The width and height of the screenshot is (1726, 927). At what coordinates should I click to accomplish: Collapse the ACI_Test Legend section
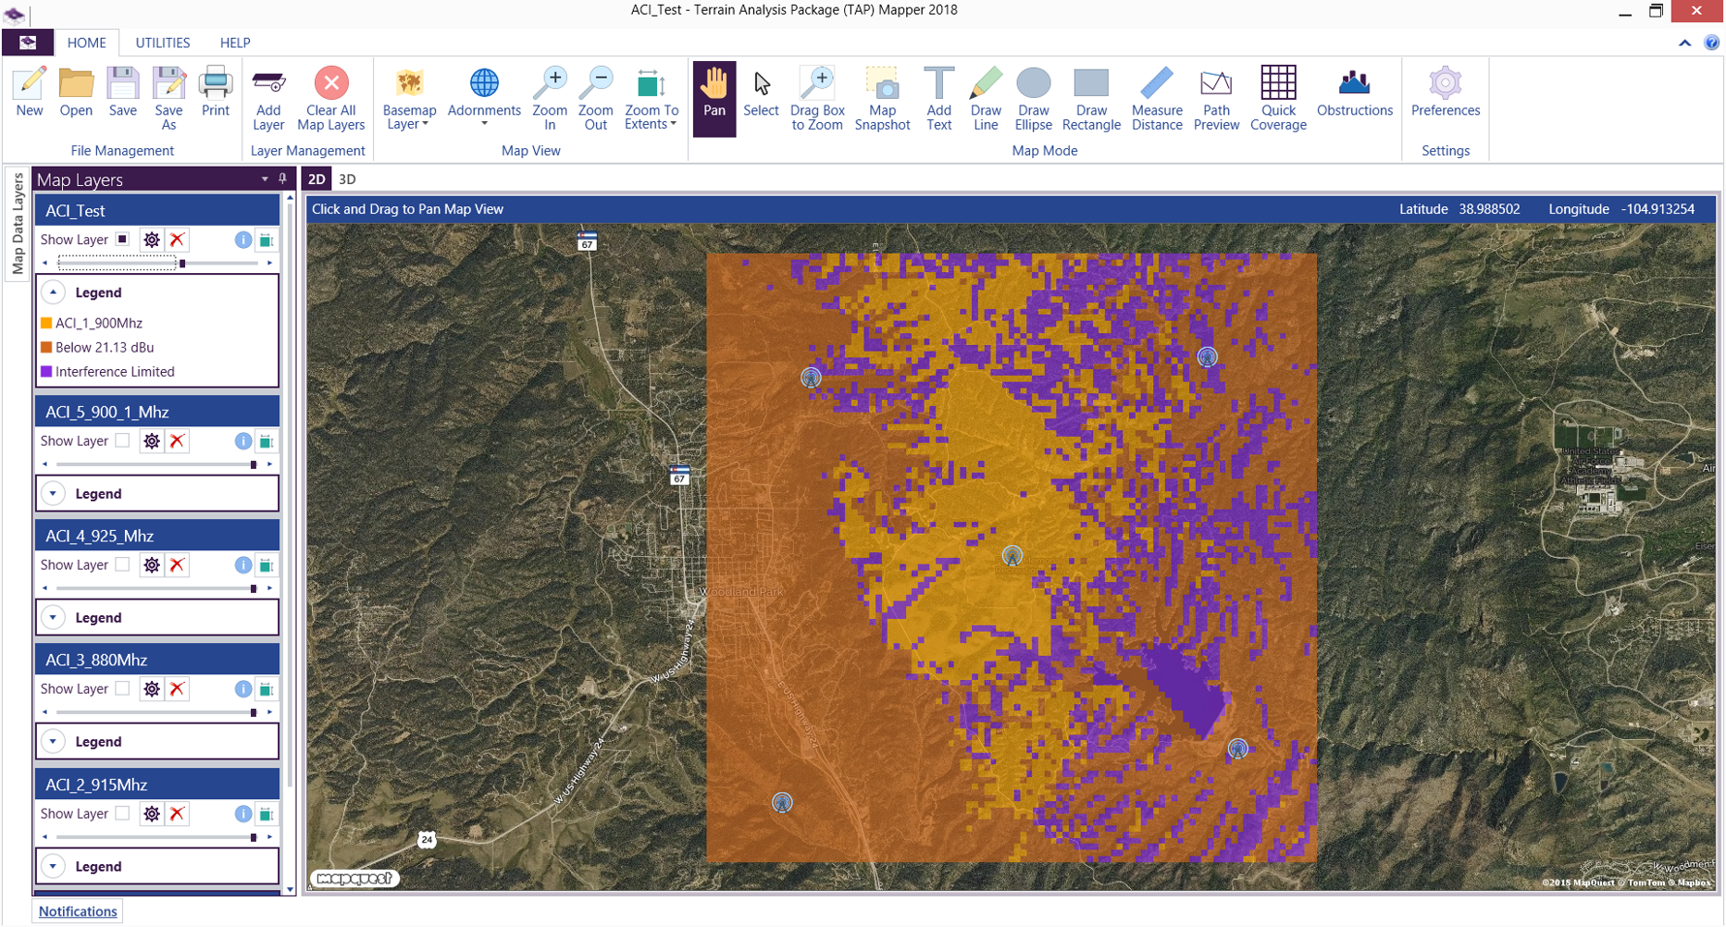click(54, 293)
